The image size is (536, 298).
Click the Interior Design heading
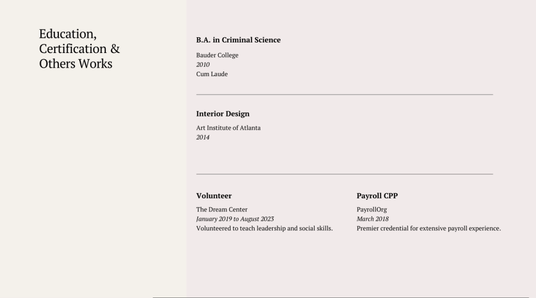click(223, 114)
